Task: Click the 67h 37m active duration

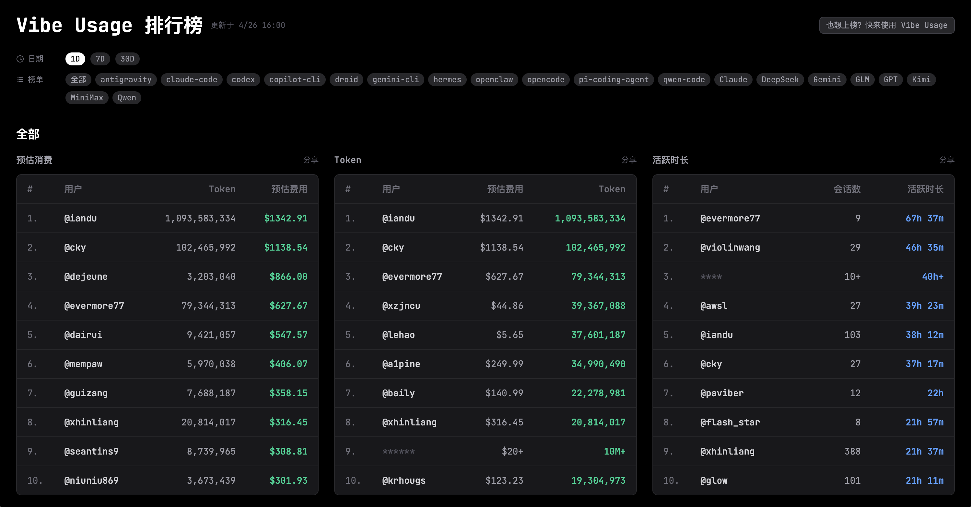Action: tap(924, 218)
